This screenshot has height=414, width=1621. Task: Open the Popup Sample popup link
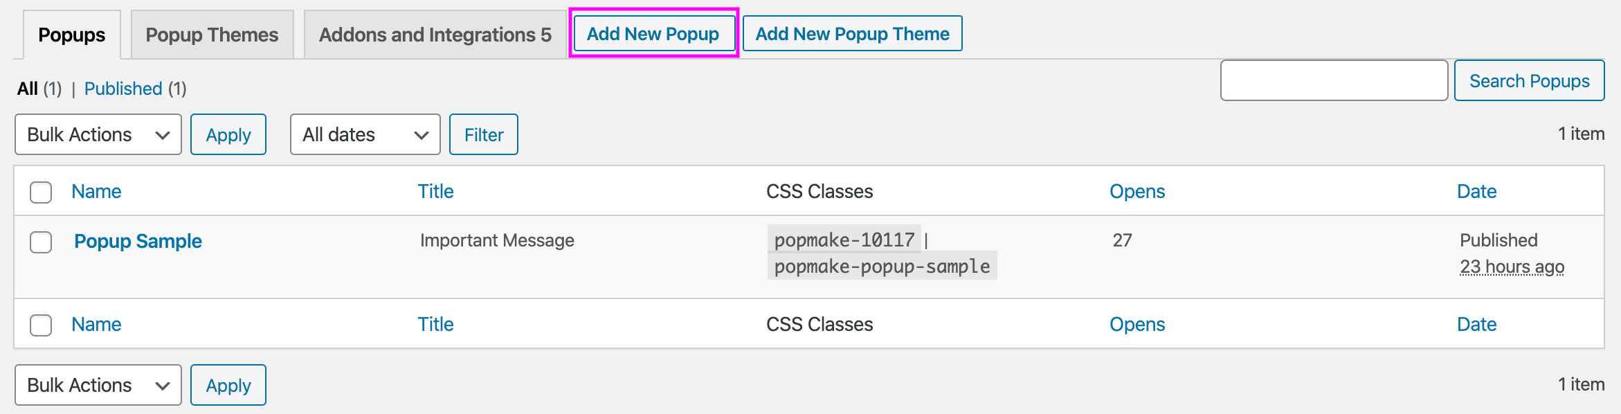[138, 241]
